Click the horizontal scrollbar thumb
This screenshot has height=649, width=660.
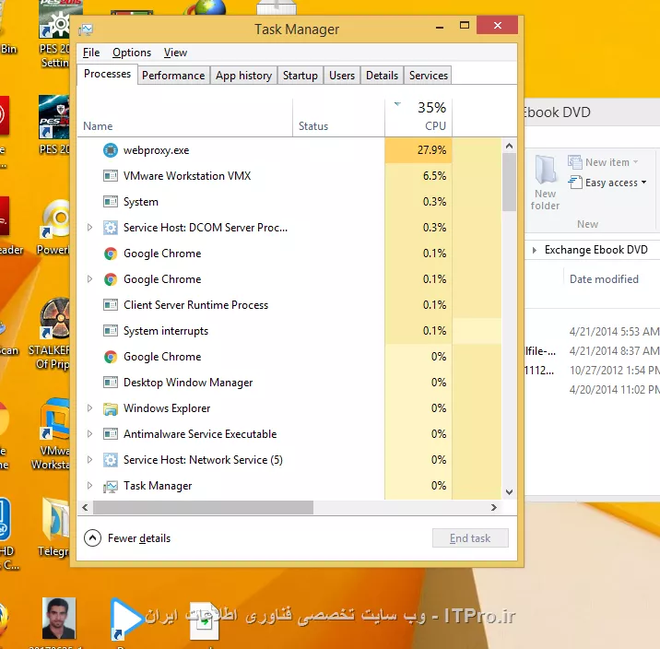pyautogui.click(x=203, y=508)
